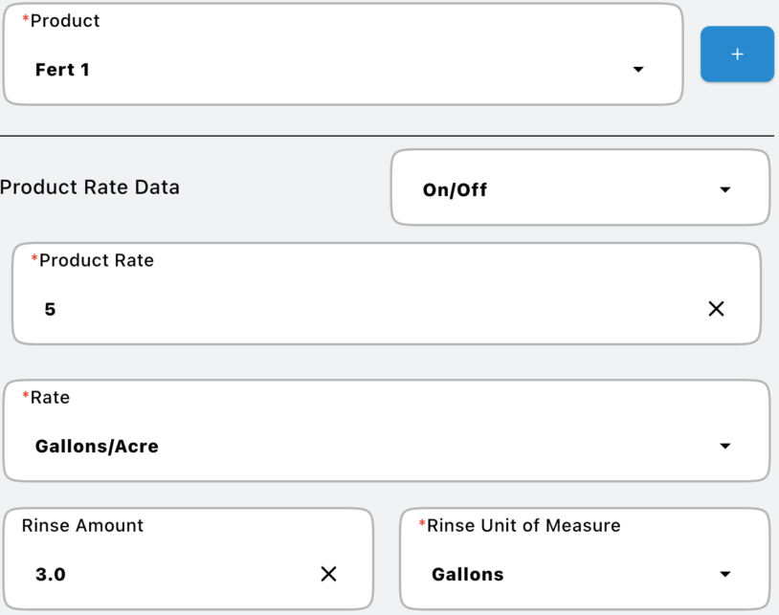The image size is (779, 615).
Task: Expand the Gallons rinse unit dropdown
Action: tap(574, 574)
